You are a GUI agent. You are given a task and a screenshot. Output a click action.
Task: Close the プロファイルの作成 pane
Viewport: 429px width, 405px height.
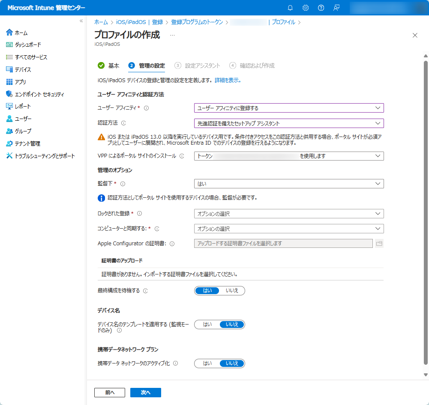coord(415,35)
